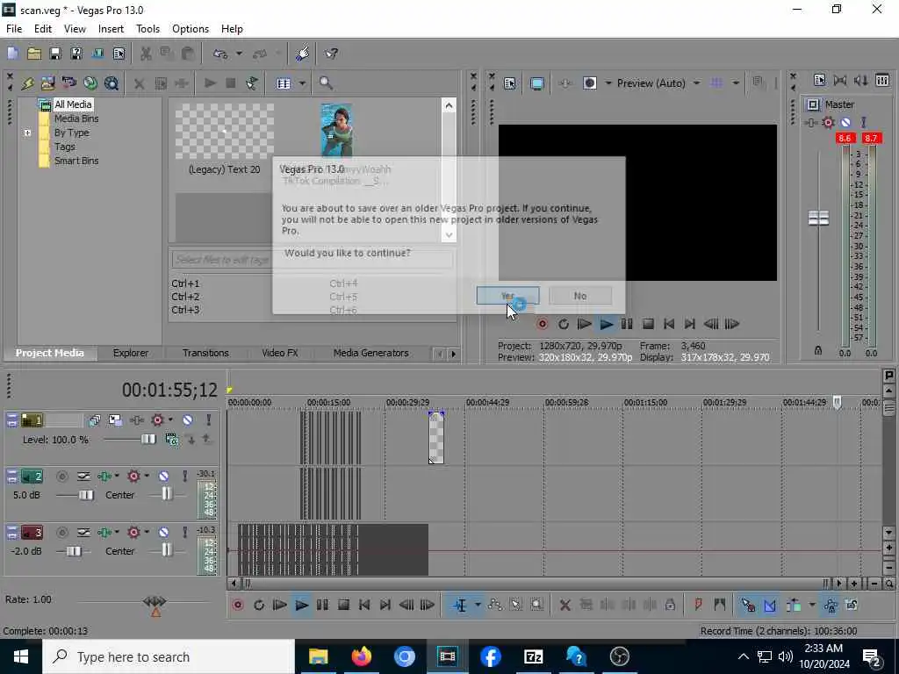Mute audio track 2

coord(163,477)
